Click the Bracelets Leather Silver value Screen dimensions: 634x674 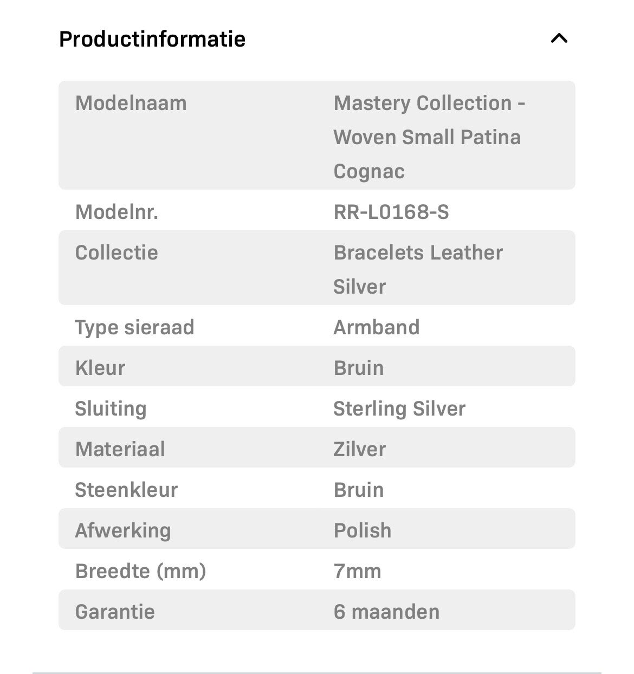click(x=418, y=269)
